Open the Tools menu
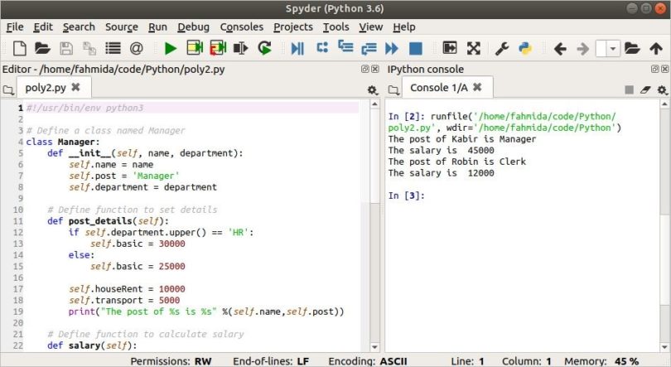Image resolution: width=671 pixels, height=367 pixels. click(x=336, y=27)
